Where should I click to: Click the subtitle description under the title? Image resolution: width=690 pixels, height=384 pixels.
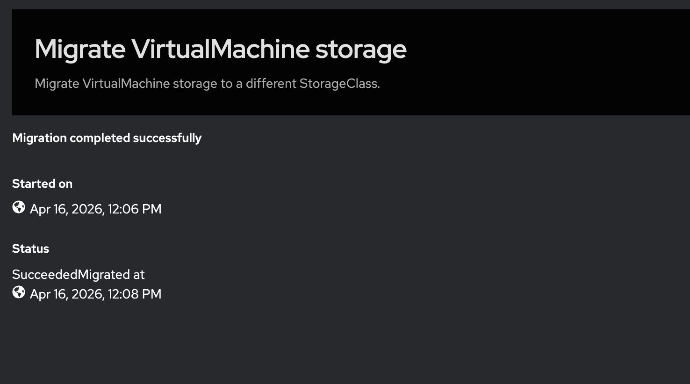point(207,84)
